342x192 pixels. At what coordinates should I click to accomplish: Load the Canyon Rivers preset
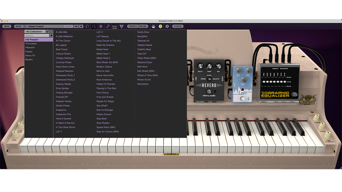pos(63,54)
